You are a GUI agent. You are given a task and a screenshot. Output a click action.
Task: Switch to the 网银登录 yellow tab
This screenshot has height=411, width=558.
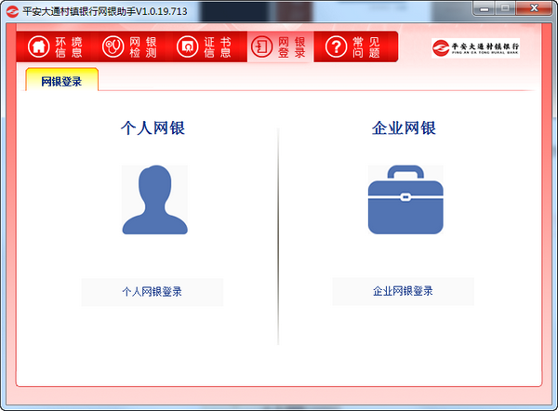pos(61,79)
